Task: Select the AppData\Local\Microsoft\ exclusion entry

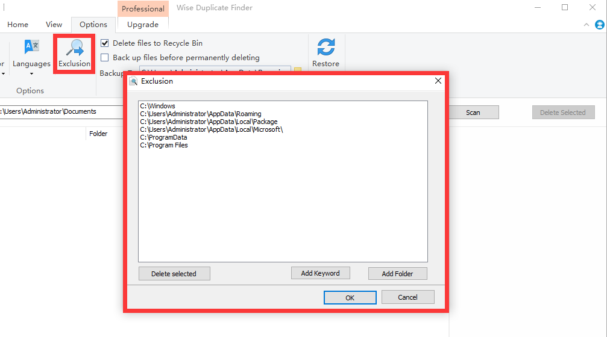Action: [212, 129]
